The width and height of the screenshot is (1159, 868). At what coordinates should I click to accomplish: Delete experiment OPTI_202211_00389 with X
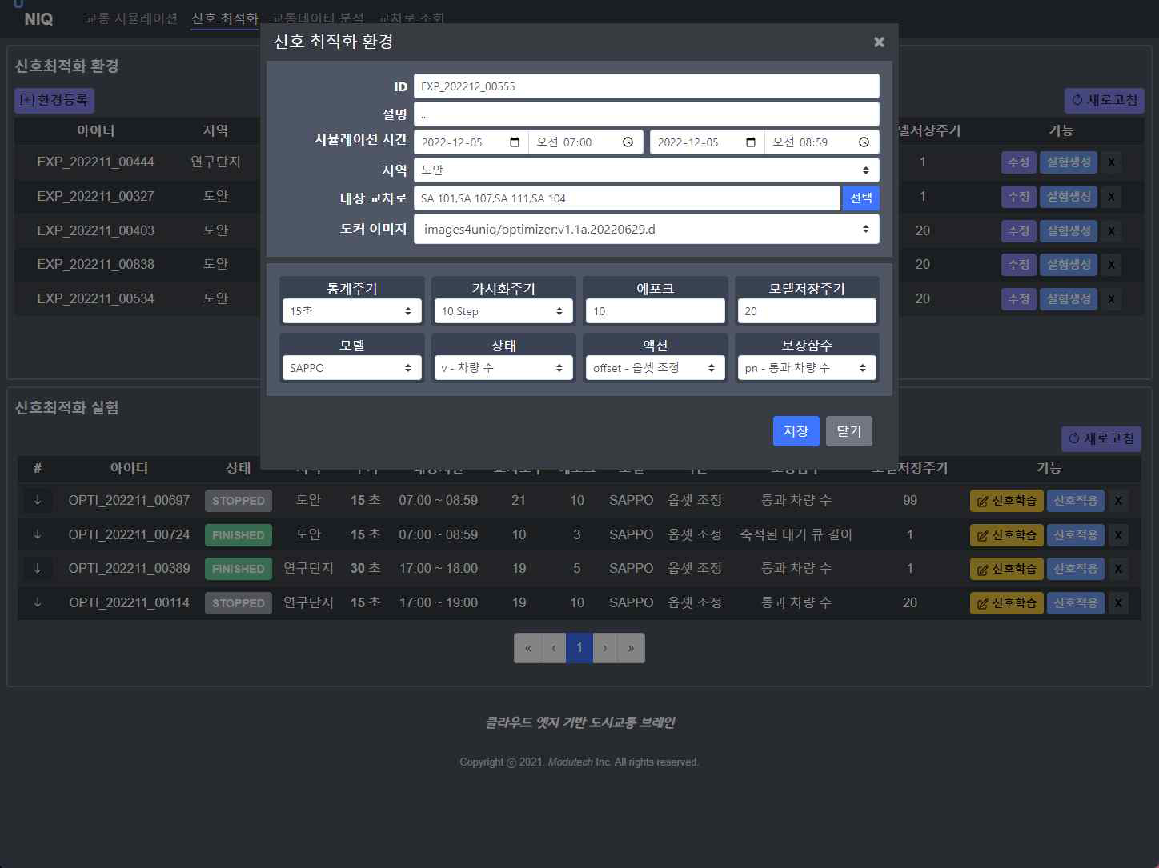1118,569
